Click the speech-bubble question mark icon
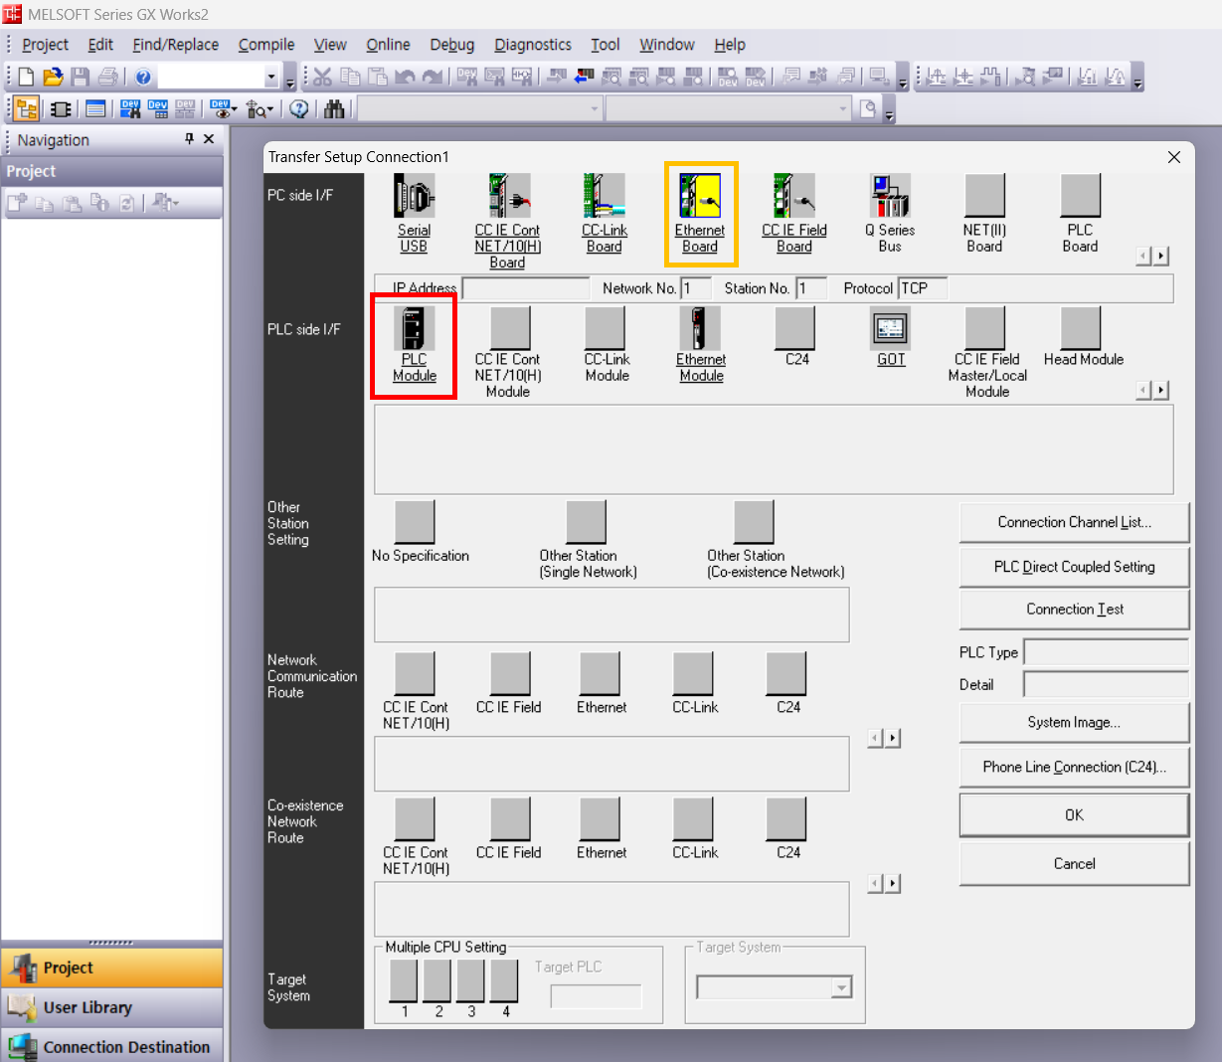Image resolution: width=1222 pixels, height=1062 pixels. [299, 108]
